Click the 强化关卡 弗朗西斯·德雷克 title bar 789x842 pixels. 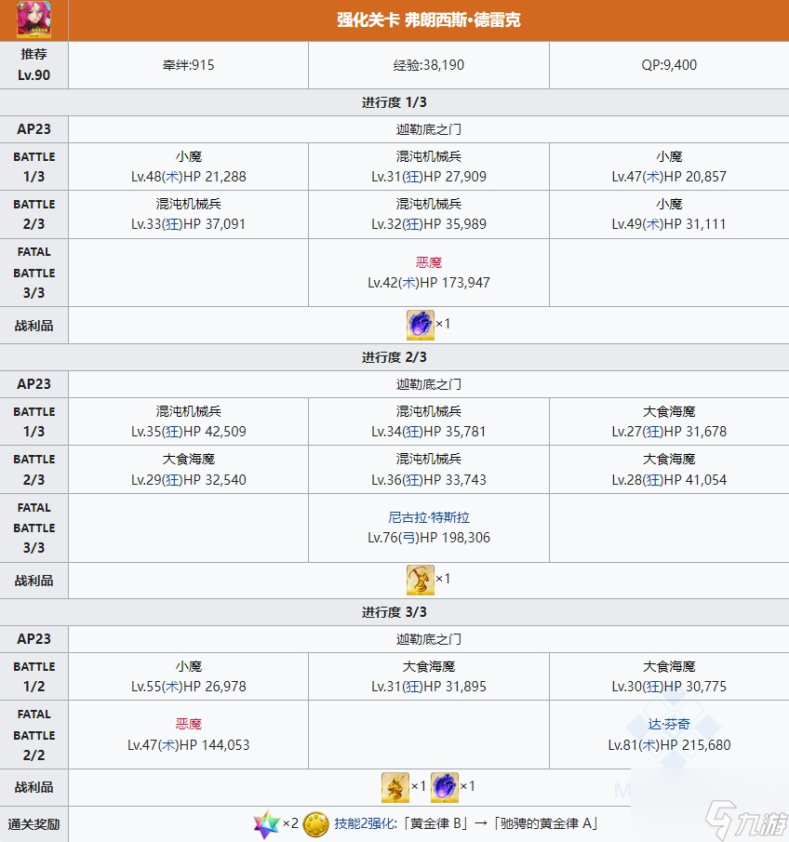coord(428,20)
